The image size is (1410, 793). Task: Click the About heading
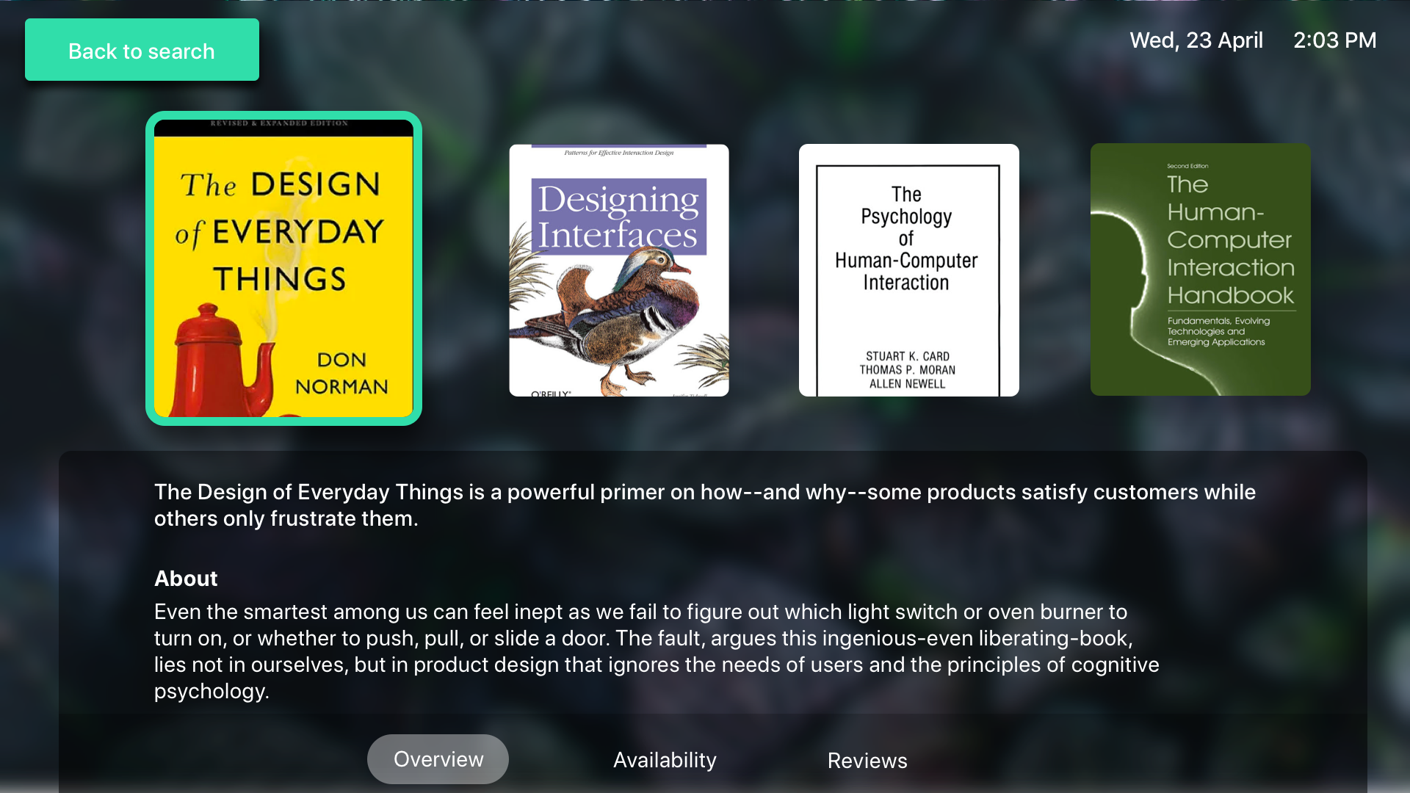click(186, 579)
